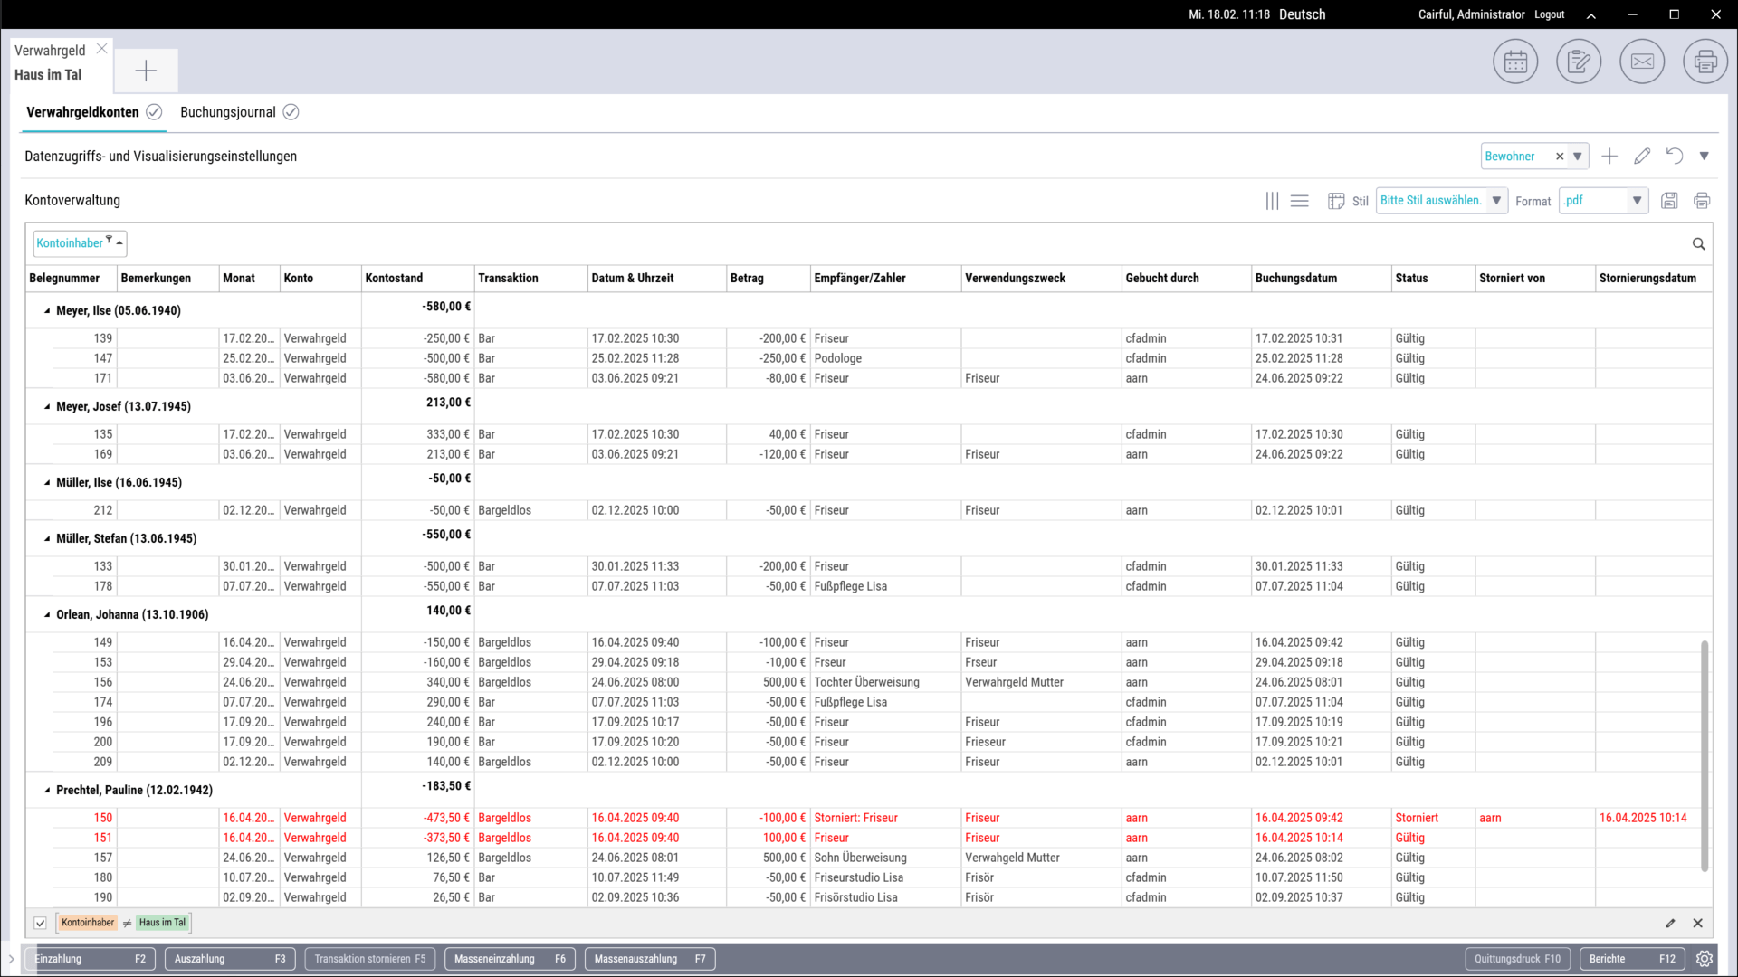1738x977 pixels.
Task: Click the save export icon next to Format
Action: [x=1669, y=201]
